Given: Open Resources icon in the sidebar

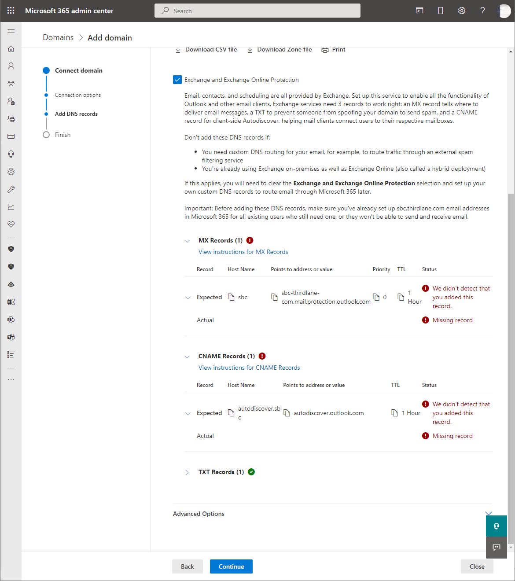Looking at the screenshot, I should click(x=11, y=119).
